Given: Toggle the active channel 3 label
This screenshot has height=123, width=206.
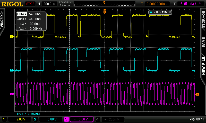Looking at the screenshot, I should pos(66,119).
